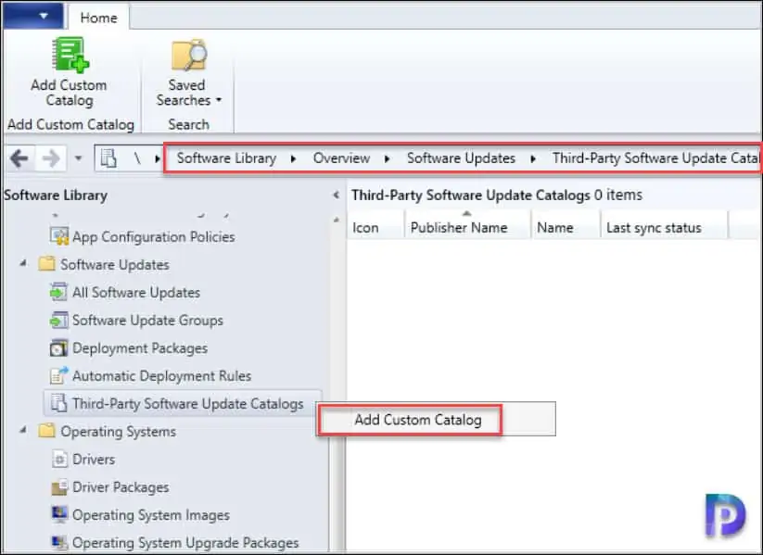Choose Add Custom Catalog from context menu
763x555 pixels.
click(417, 420)
